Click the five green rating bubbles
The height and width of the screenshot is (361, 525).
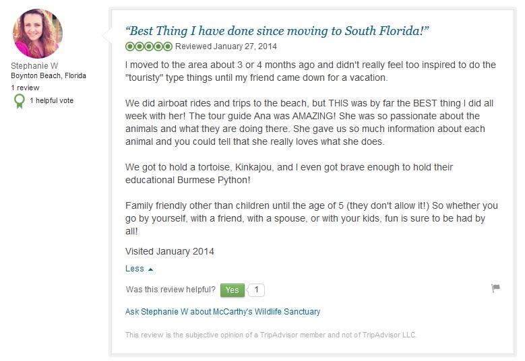pos(149,46)
